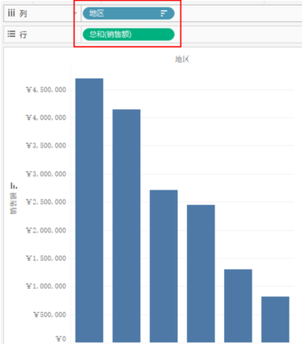
Task: Click the ¥500,000 axis tick label
Action: tap(49, 315)
